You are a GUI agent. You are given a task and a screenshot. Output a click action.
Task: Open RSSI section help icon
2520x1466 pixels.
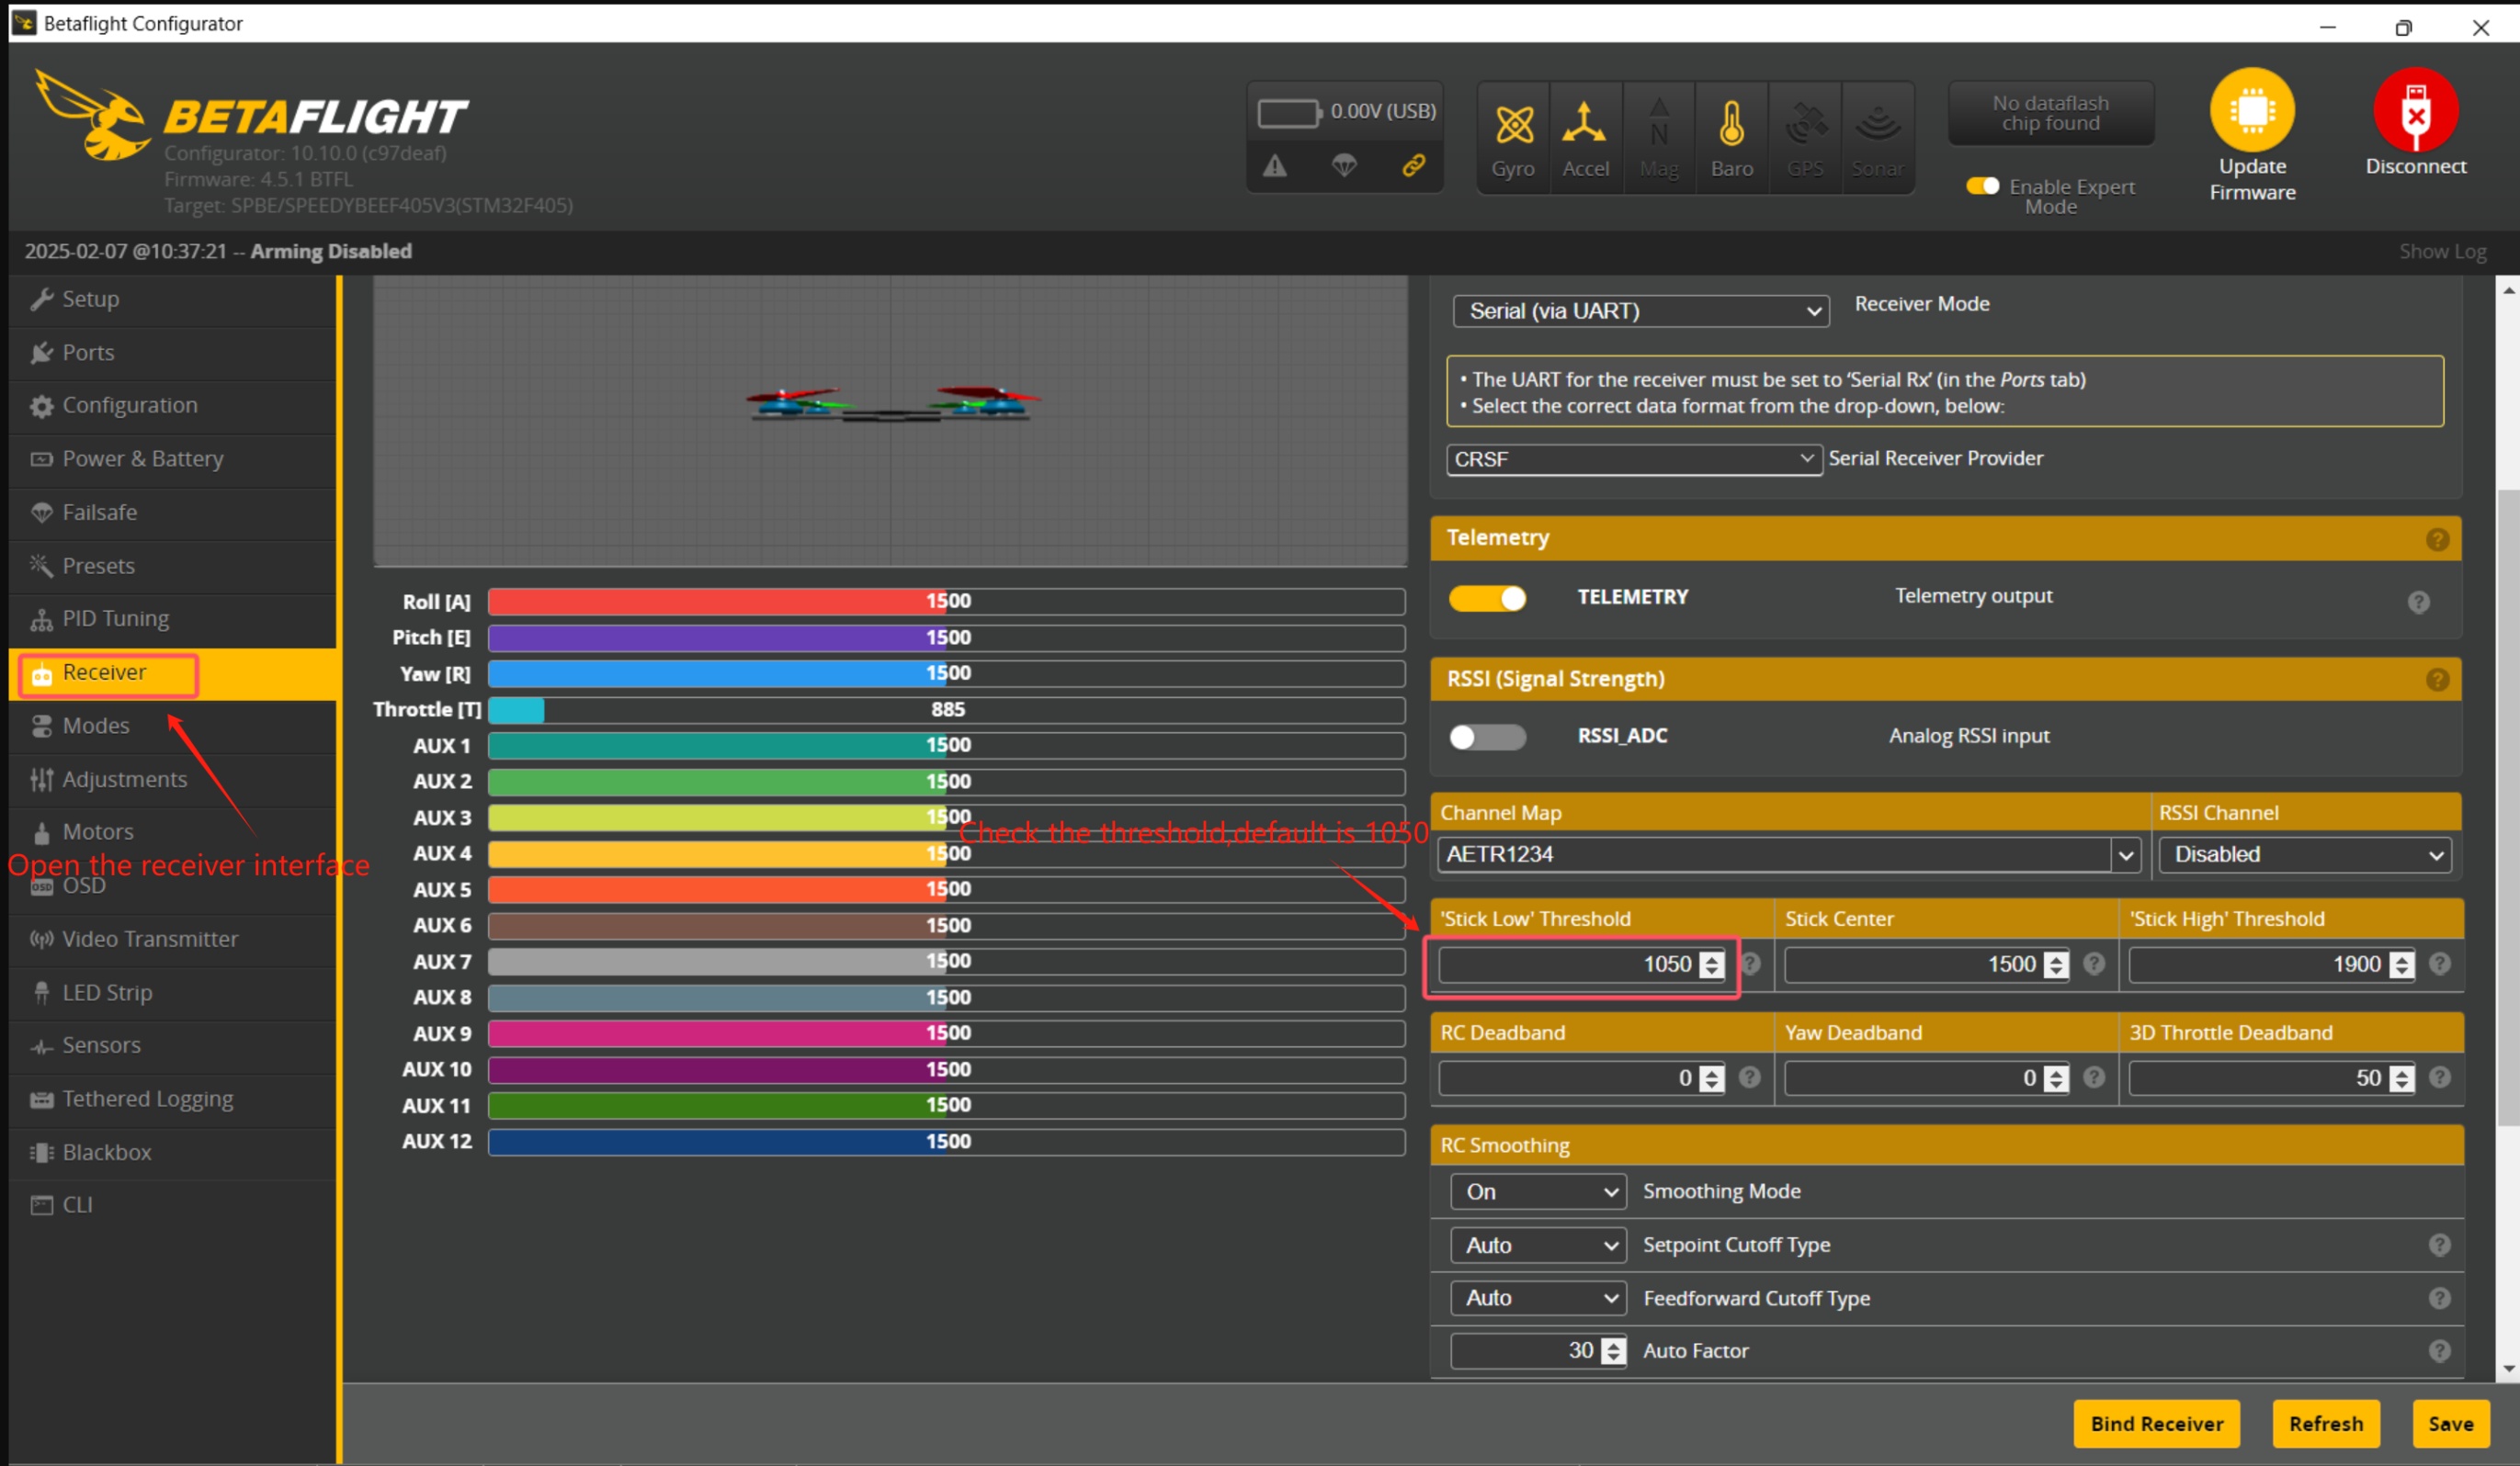[2437, 681]
